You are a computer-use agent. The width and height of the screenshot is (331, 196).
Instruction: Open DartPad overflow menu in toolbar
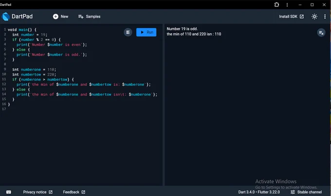tap(325, 17)
